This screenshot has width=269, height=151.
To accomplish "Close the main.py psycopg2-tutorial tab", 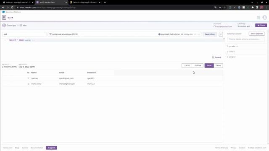I will click(x=32, y=3).
